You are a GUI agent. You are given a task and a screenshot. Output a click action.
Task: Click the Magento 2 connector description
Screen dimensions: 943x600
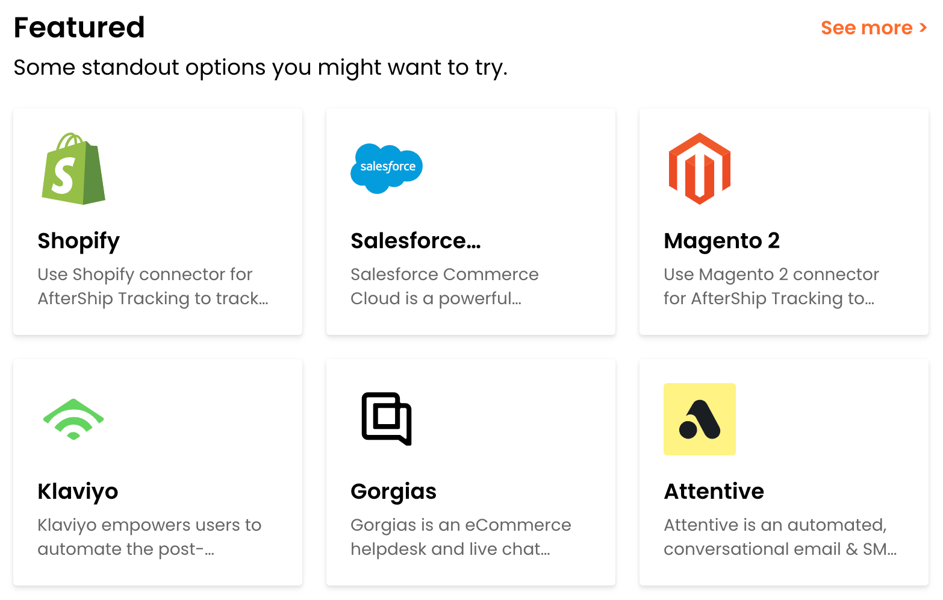tap(771, 286)
